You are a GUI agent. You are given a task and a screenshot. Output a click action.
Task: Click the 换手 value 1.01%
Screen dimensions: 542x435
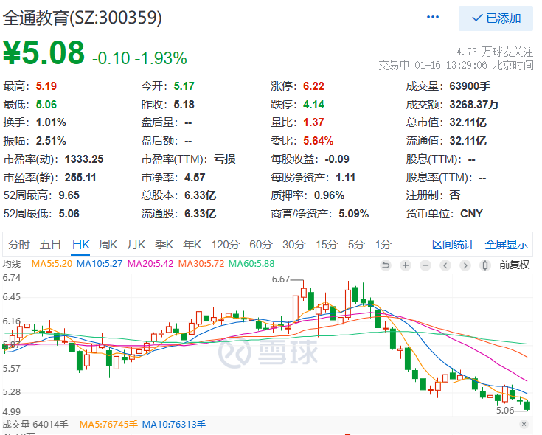click(51, 122)
